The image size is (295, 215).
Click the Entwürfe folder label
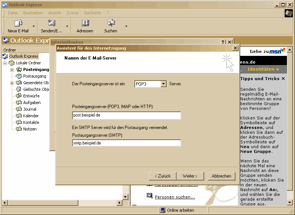pos(31,96)
